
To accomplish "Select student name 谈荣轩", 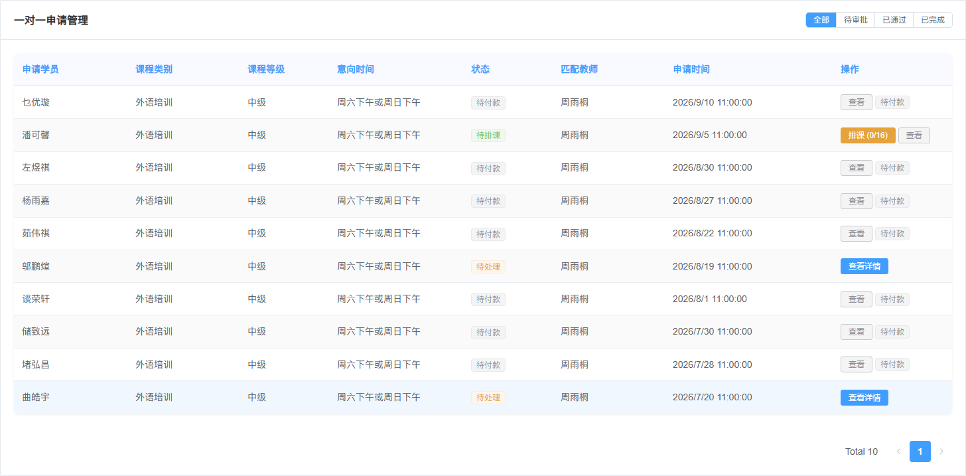I will pyautogui.click(x=36, y=299).
